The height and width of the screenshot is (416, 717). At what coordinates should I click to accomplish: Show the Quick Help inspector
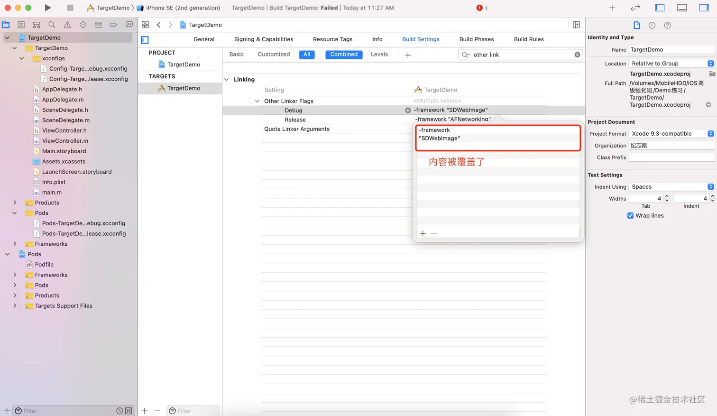(667, 25)
